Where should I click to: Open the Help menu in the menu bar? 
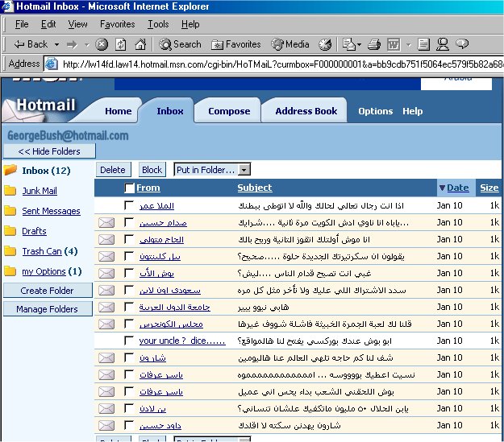click(190, 24)
